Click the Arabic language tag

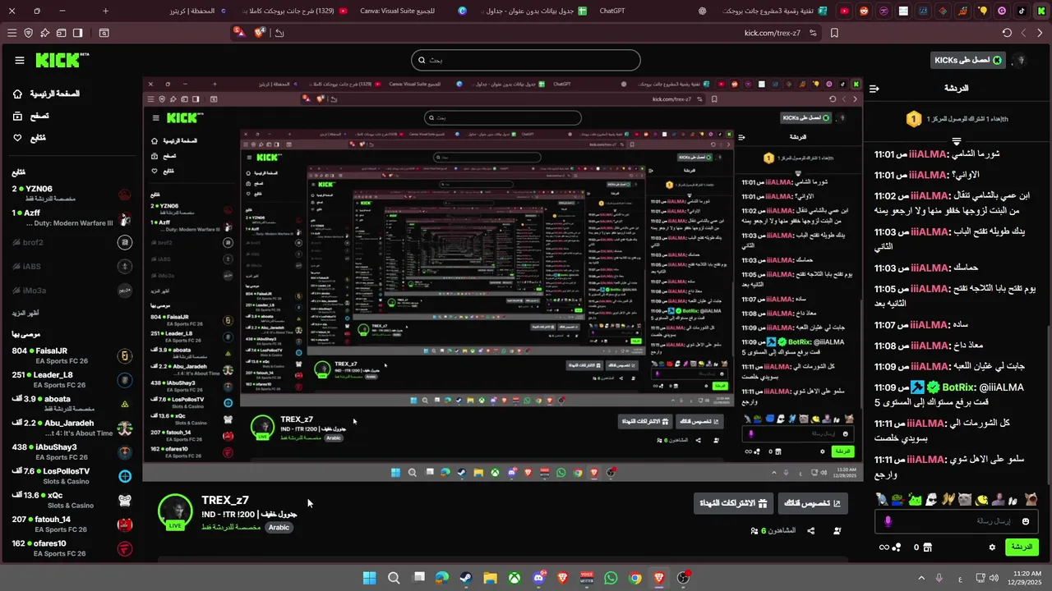pos(279,527)
